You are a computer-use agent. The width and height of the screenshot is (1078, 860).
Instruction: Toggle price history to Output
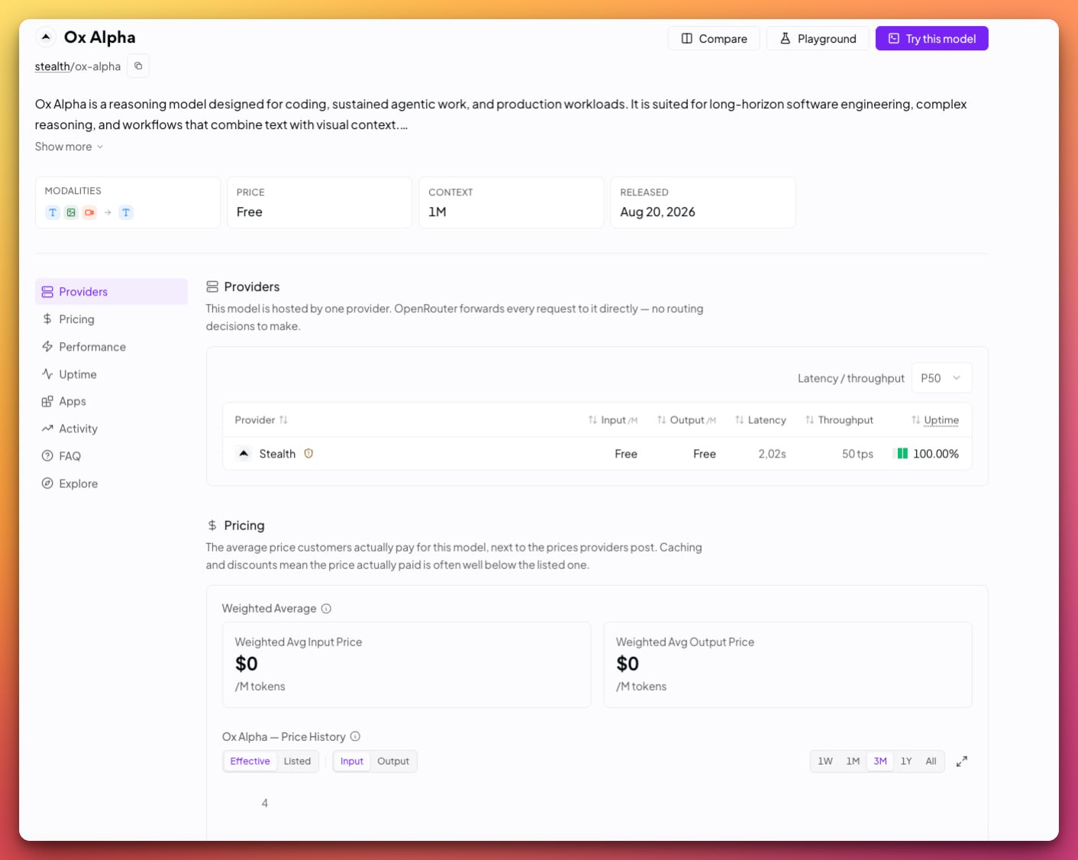393,761
